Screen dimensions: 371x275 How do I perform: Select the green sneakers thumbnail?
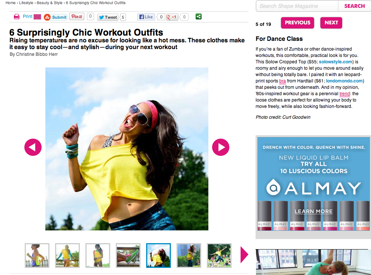click(x=128, y=256)
